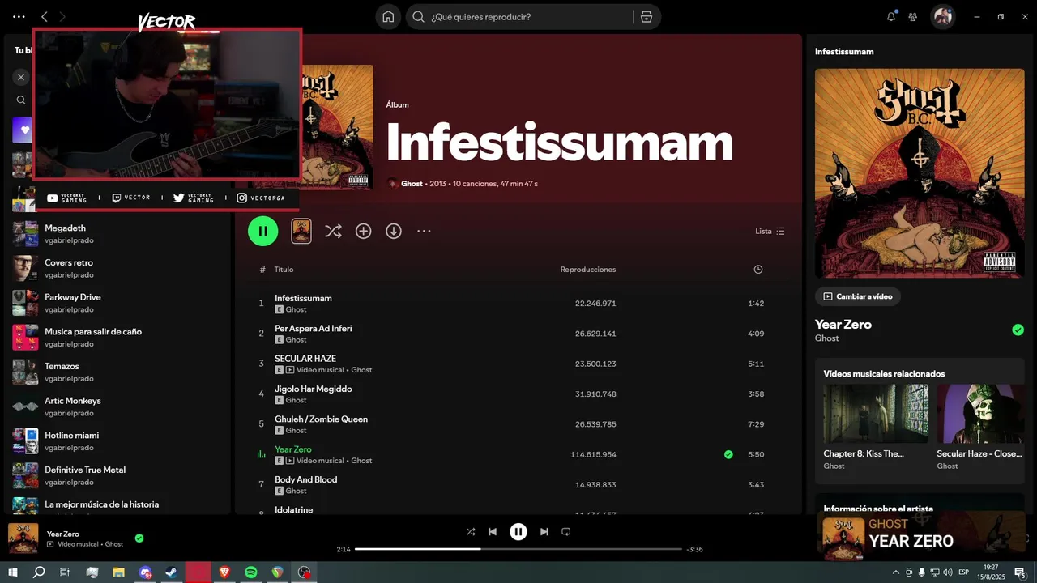Open Steam from the taskbar
1037x583 pixels.
pos(172,572)
